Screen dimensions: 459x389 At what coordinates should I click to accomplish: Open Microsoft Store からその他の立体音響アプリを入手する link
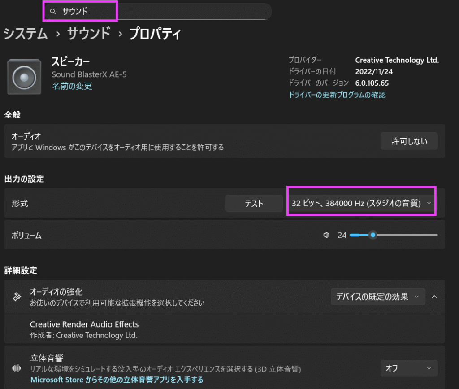point(117,380)
